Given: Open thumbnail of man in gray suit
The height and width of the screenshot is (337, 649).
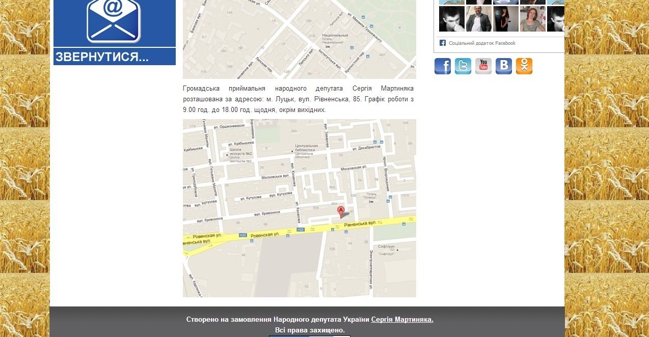Looking at the screenshot, I should click(479, 19).
